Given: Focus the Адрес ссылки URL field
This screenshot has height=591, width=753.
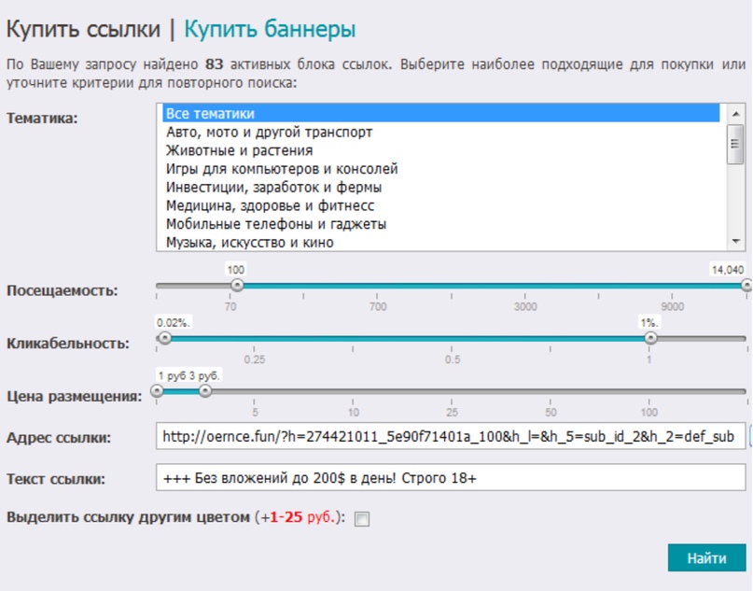Looking at the screenshot, I should click(x=453, y=436).
